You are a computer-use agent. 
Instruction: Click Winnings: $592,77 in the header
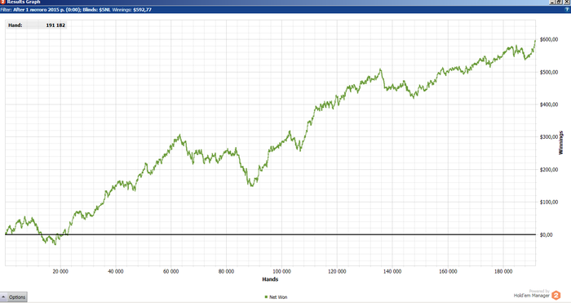(x=132, y=10)
